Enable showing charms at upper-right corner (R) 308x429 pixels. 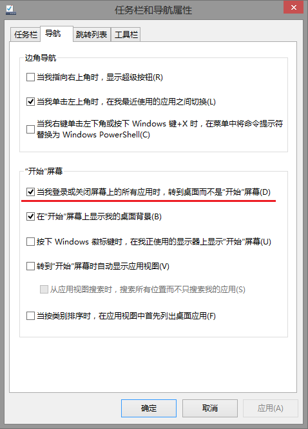click(x=30, y=77)
